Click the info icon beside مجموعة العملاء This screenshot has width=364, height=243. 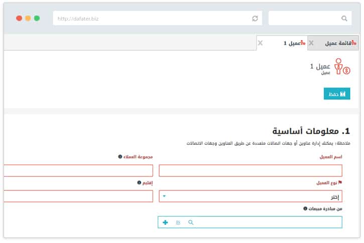tap(120, 157)
